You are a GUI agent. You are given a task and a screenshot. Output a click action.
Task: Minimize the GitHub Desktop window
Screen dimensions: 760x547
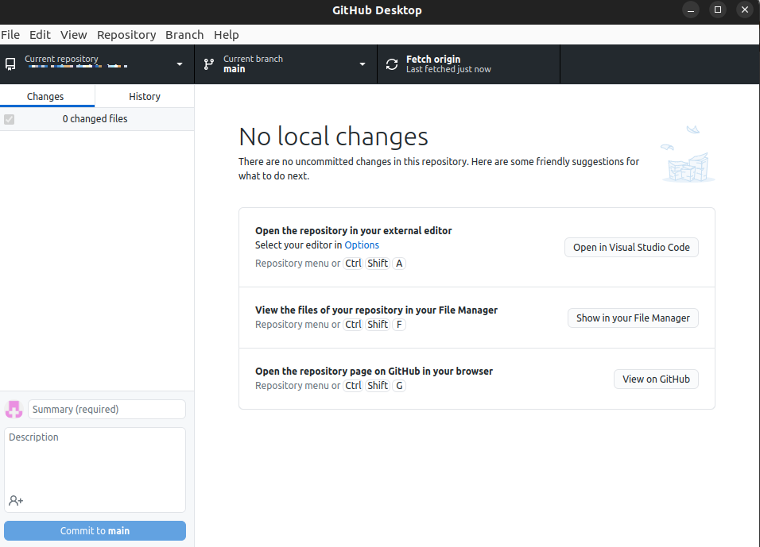[x=691, y=10]
